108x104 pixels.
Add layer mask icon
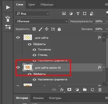[69, 89]
